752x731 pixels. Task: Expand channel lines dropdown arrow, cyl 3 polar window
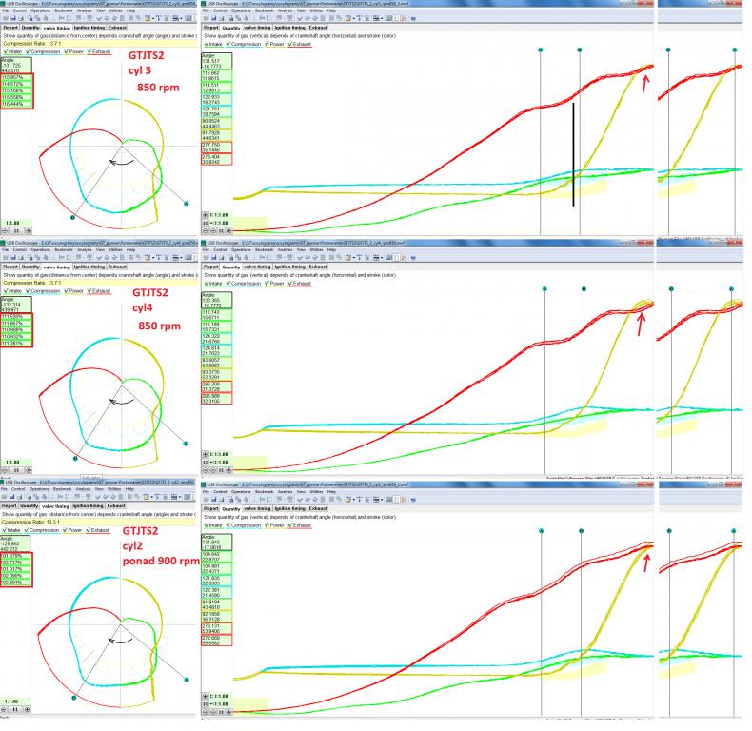181,18
